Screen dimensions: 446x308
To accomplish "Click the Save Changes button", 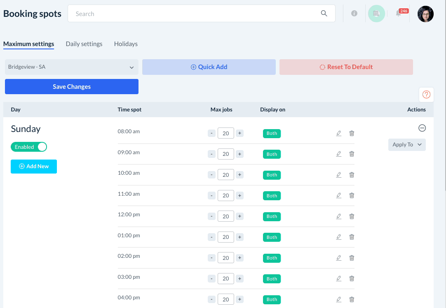I will click(x=72, y=87).
